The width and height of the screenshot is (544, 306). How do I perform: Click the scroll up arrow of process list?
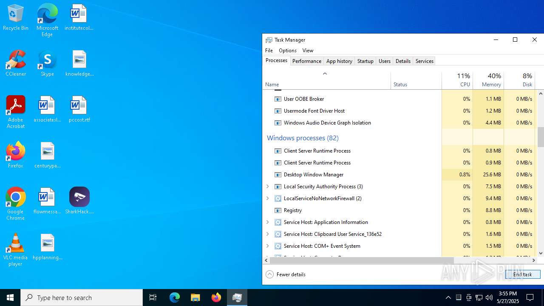(x=541, y=93)
